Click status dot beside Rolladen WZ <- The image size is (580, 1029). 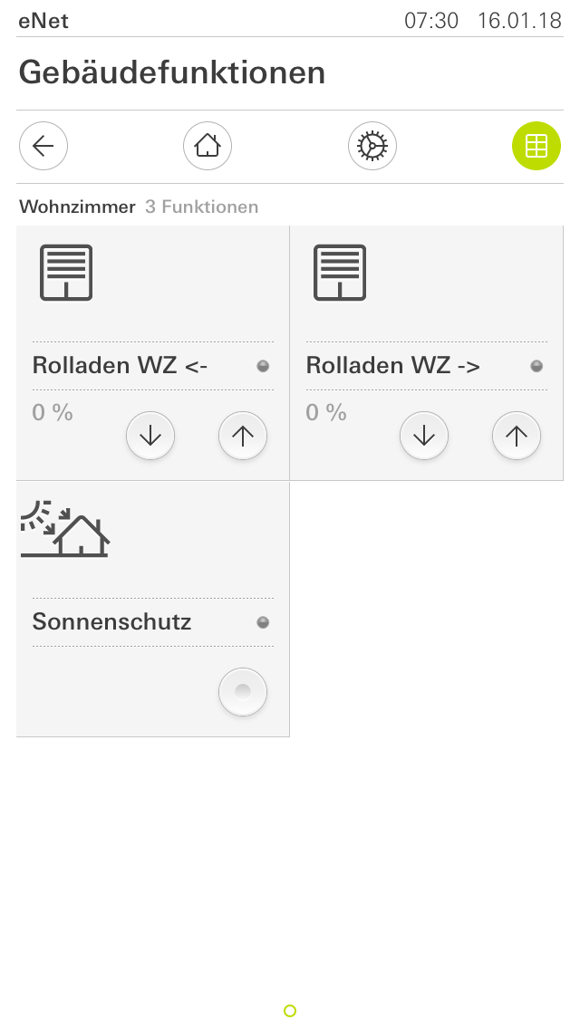tap(263, 366)
